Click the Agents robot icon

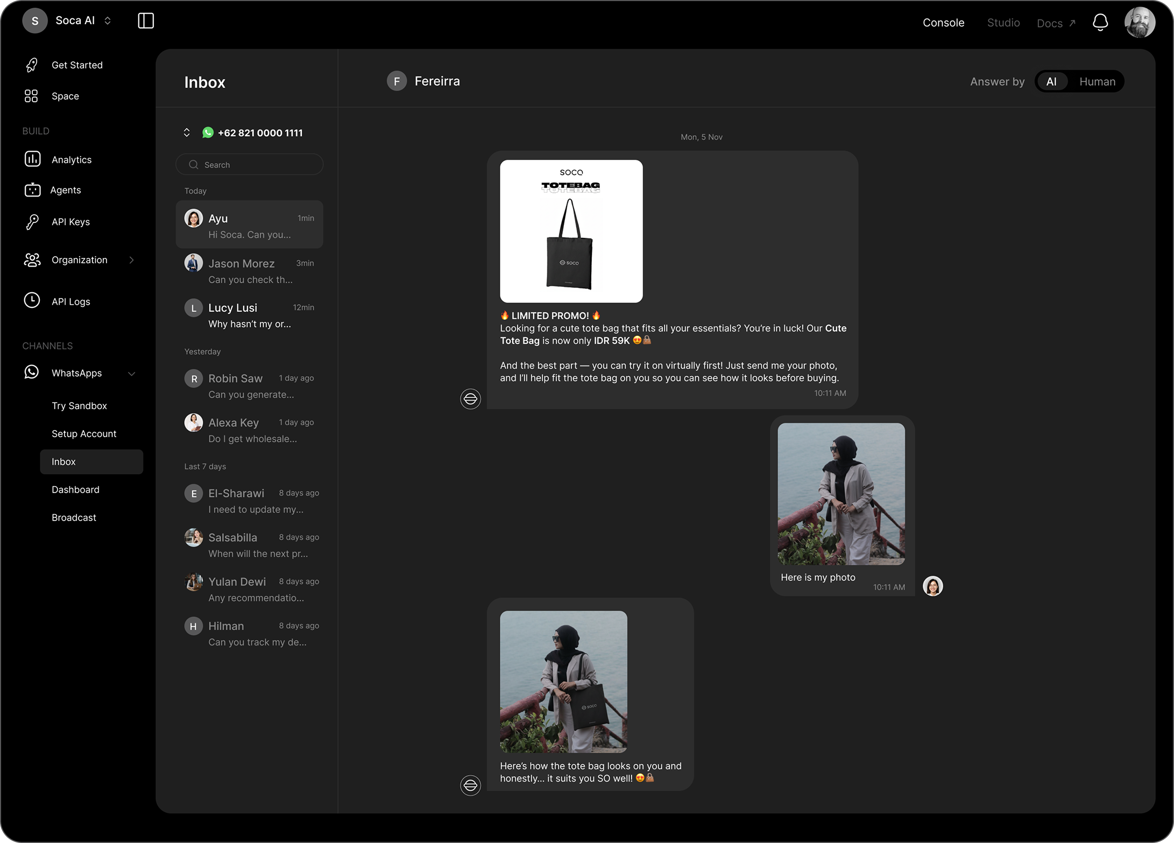(x=32, y=190)
